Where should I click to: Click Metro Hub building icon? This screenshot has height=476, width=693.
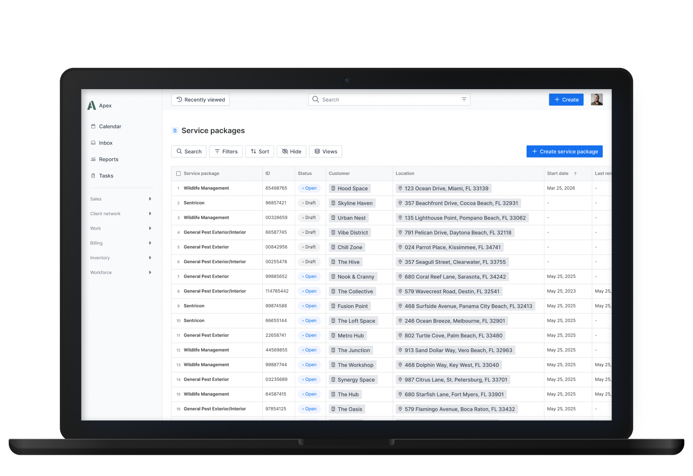click(333, 335)
